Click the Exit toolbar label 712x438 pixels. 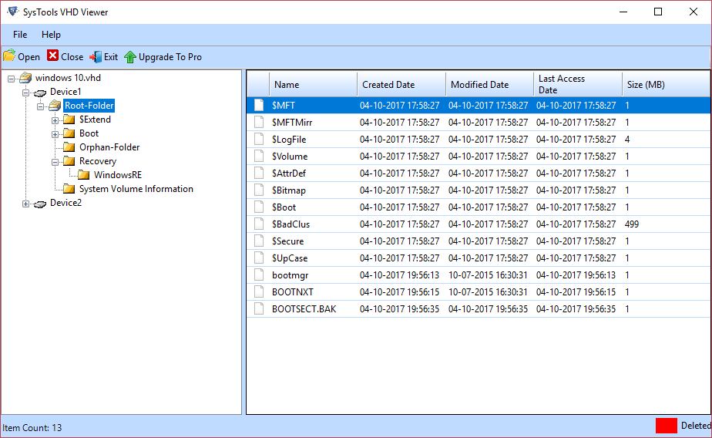[x=111, y=57]
